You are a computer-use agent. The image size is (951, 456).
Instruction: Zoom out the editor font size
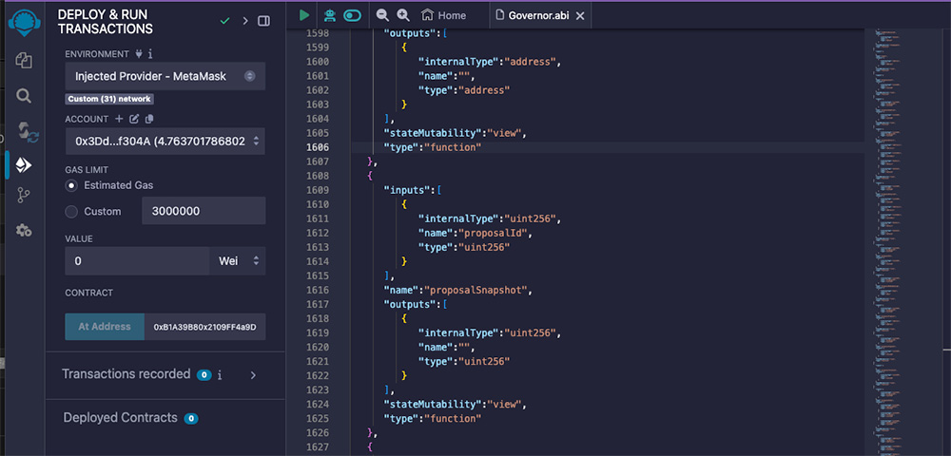[x=382, y=15]
